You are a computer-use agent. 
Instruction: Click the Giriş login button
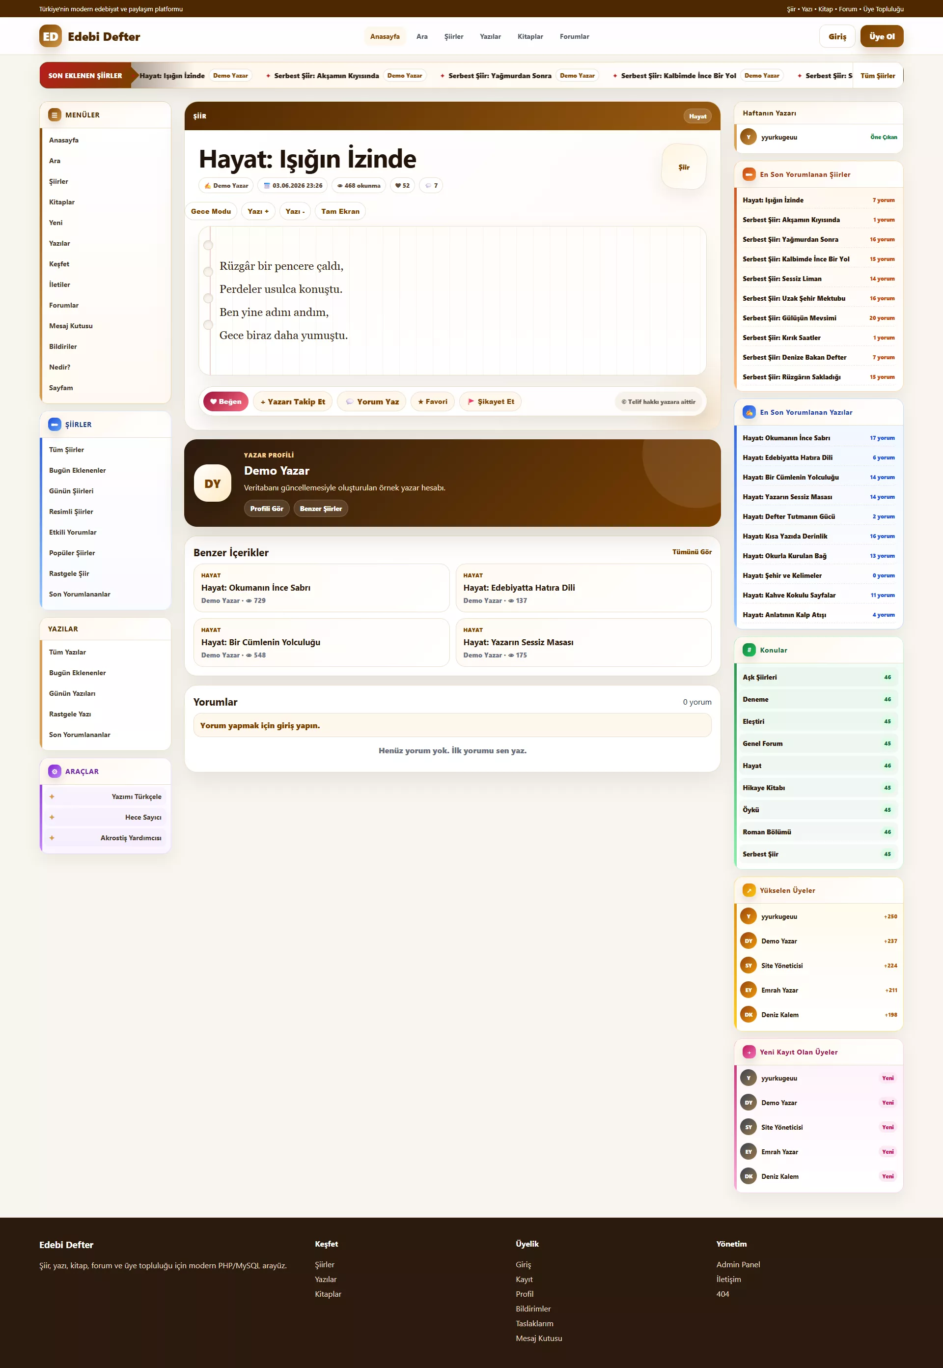click(837, 37)
